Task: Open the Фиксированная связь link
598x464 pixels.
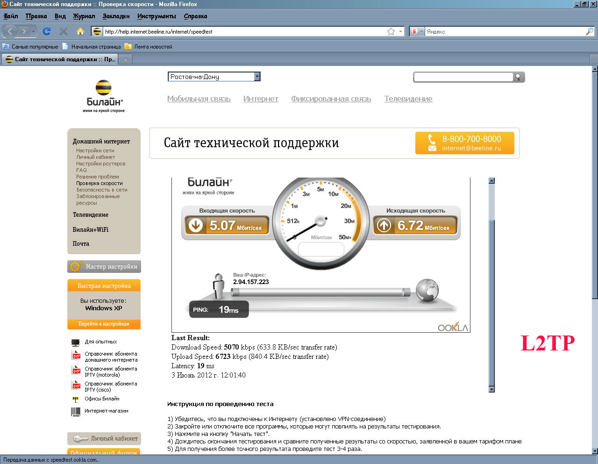Action: coord(331,99)
